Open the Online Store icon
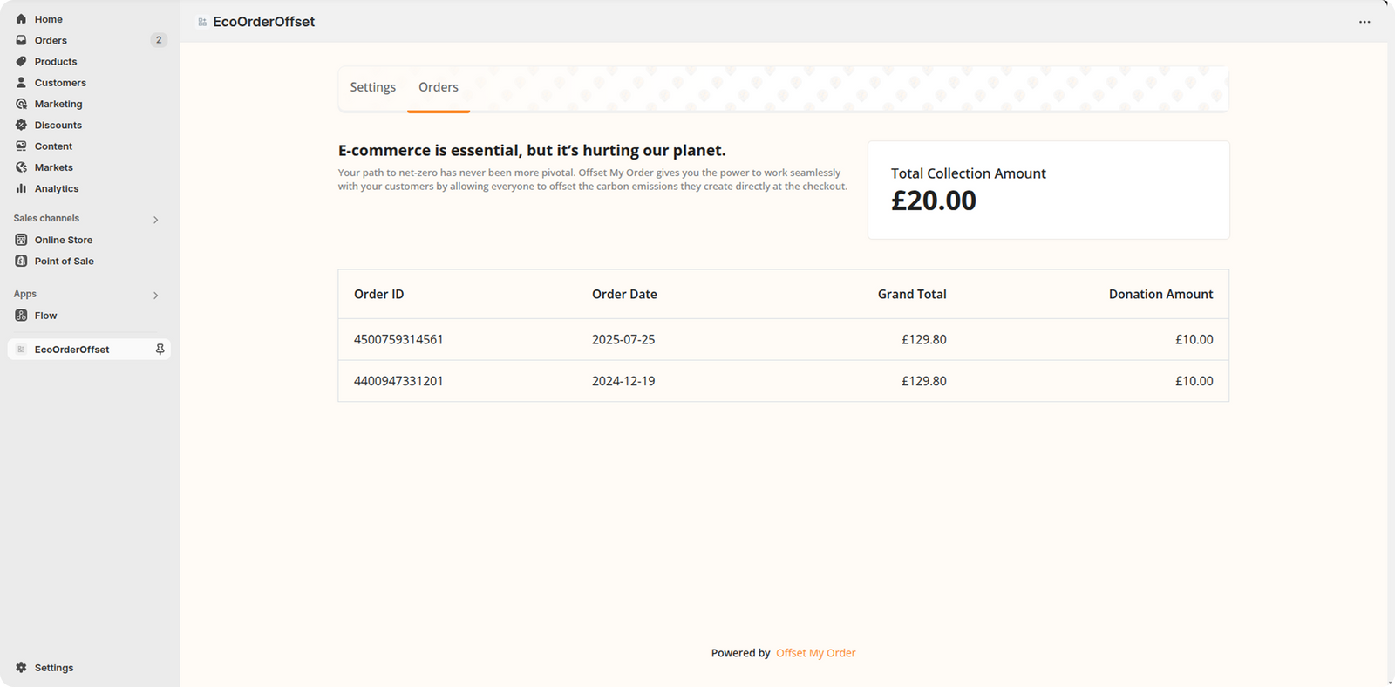Screen dimensions: 1395x687 click(21, 240)
